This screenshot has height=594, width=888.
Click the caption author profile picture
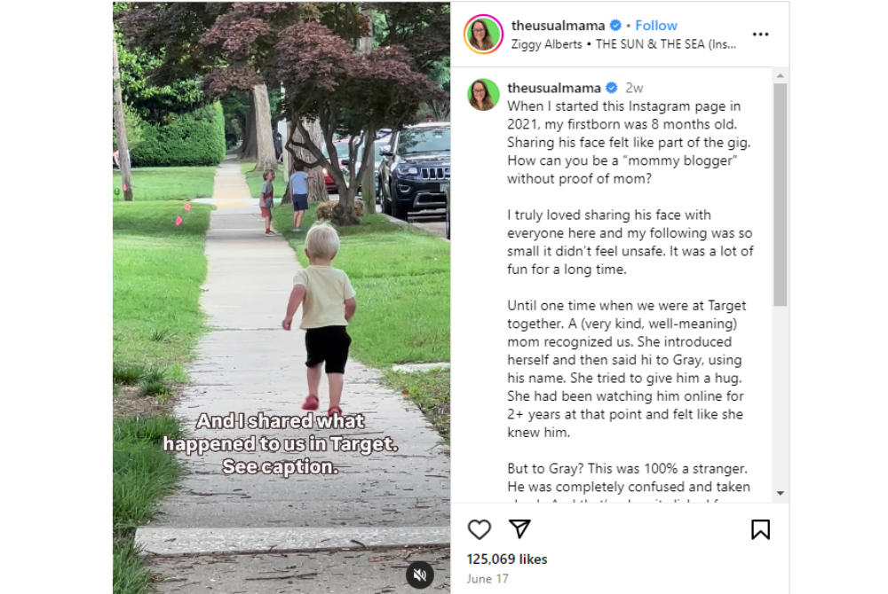(x=483, y=94)
